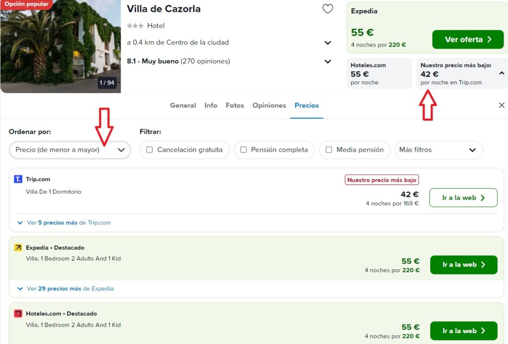Switch to the Fotos tab
The width and height of the screenshot is (508, 344).
235,106
